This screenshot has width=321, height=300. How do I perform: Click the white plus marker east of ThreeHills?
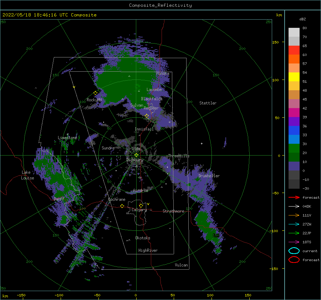(x=202, y=143)
